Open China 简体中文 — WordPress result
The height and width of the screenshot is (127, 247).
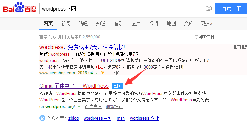click(x=74, y=86)
